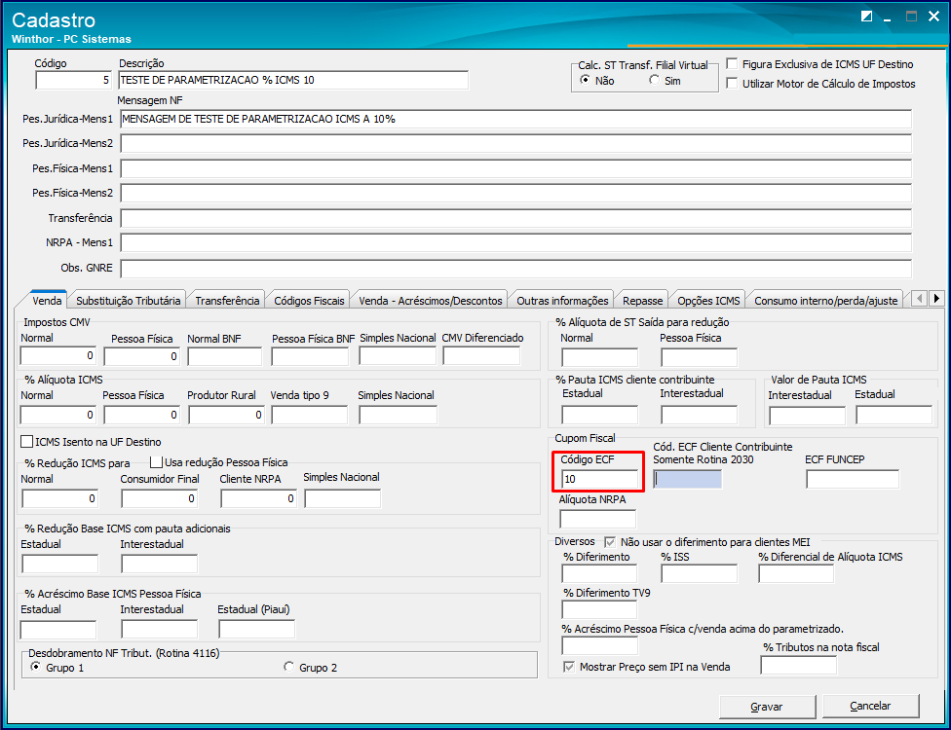Viewport: 951px width, 730px height.
Task: Click Cód. ECF Cliente Contribuinte field
Action: 688,479
